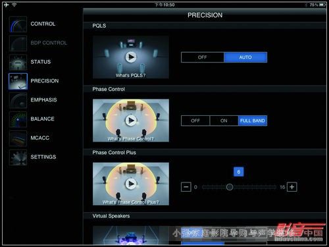
Task: Decrease Phase Control Plus with minus button
Action: coord(186,187)
